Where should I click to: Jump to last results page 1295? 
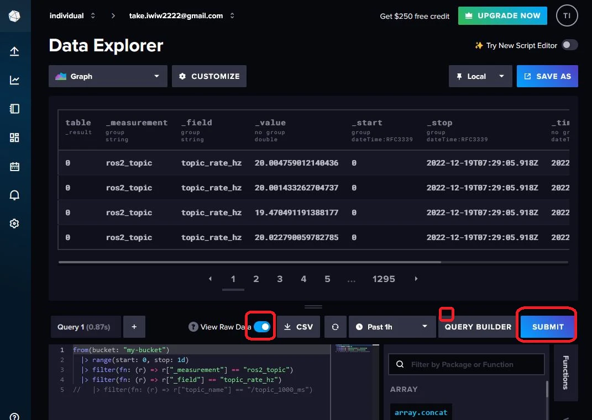tap(384, 279)
